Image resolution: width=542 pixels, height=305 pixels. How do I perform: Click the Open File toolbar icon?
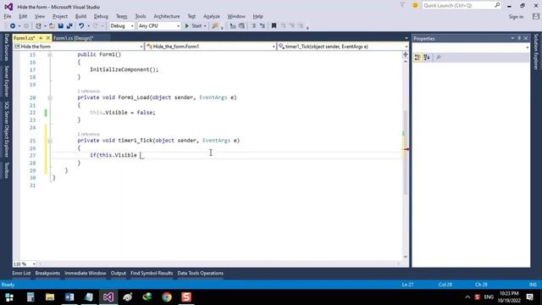(52, 26)
